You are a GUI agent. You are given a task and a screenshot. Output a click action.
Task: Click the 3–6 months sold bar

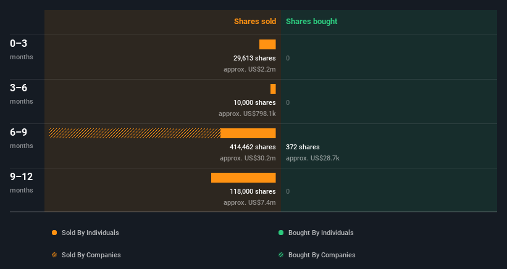(273, 89)
